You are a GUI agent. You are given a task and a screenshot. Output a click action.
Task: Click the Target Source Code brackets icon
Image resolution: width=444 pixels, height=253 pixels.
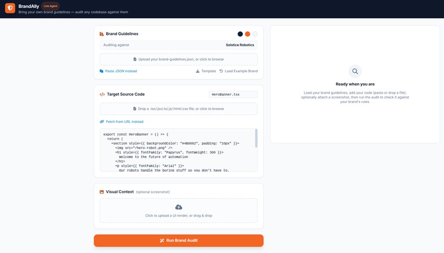tap(102, 94)
